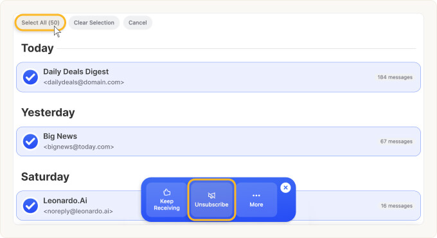Click the Saturday section heading
The width and height of the screenshot is (437, 238).
[45, 177]
